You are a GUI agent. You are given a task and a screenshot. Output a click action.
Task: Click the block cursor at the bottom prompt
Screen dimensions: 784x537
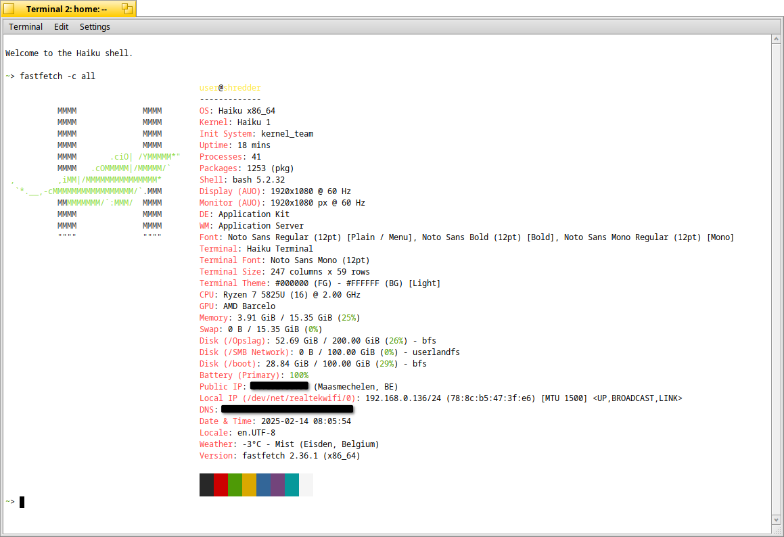pyautogui.click(x=22, y=502)
